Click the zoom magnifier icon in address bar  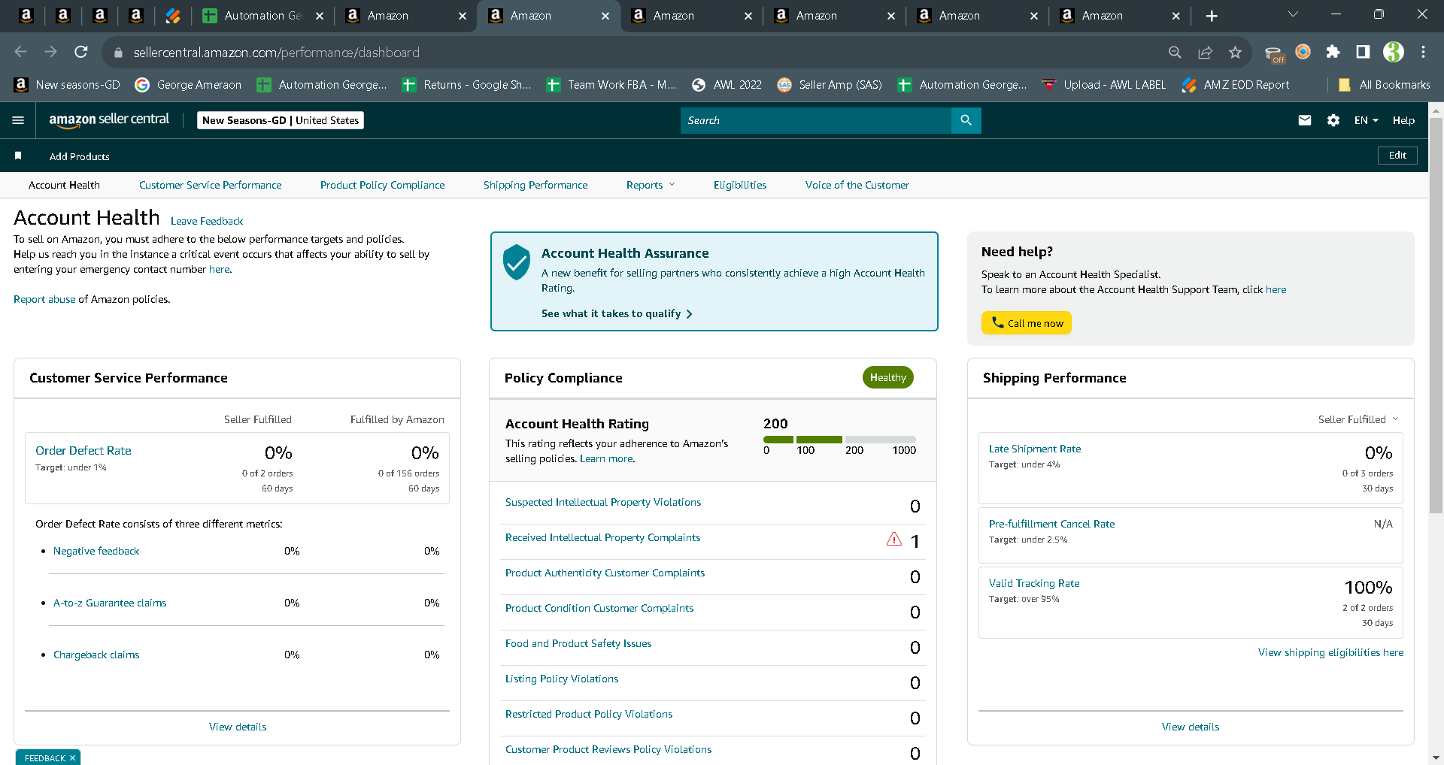pos(1175,52)
